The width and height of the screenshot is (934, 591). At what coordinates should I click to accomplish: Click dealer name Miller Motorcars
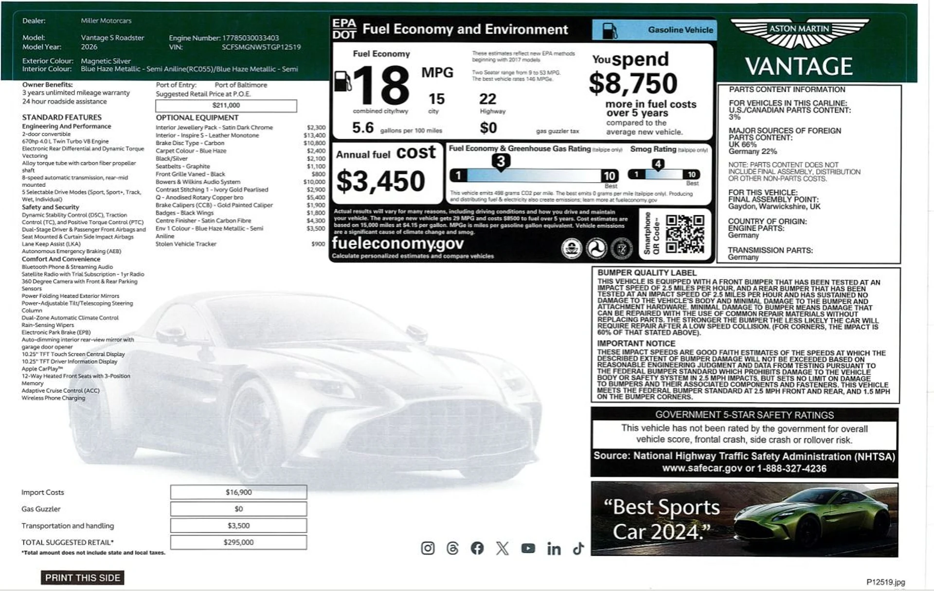pos(106,21)
